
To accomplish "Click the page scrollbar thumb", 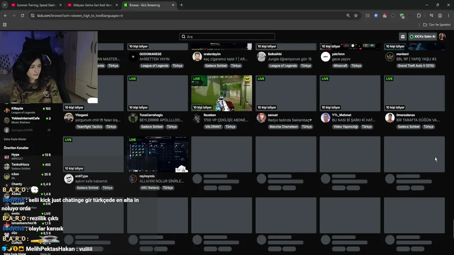I will click(x=453, y=229).
